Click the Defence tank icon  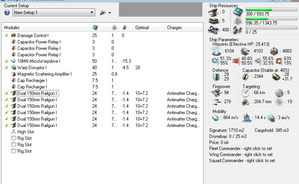click(x=216, y=77)
